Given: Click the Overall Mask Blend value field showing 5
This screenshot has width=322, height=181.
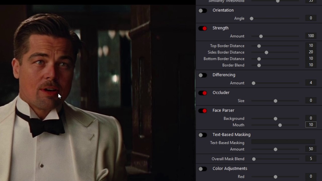Looking at the screenshot, I should [311, 159].
